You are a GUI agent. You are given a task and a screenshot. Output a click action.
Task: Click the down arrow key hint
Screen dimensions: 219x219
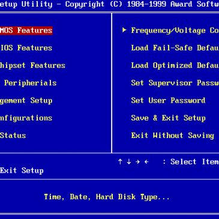coord(129,161)
